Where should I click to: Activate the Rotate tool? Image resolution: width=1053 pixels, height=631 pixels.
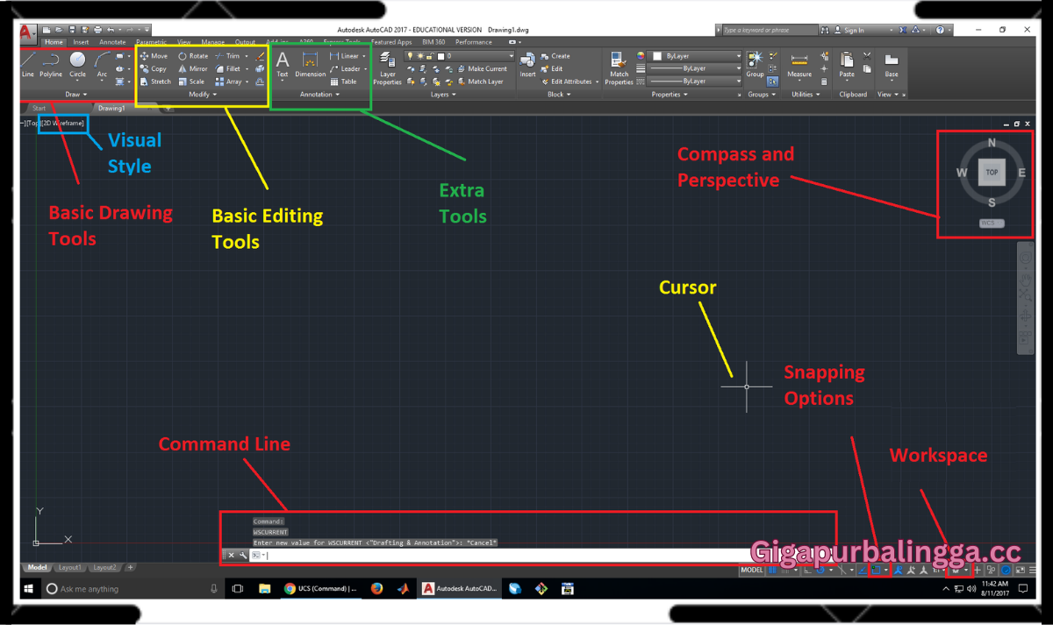[193, 56]
